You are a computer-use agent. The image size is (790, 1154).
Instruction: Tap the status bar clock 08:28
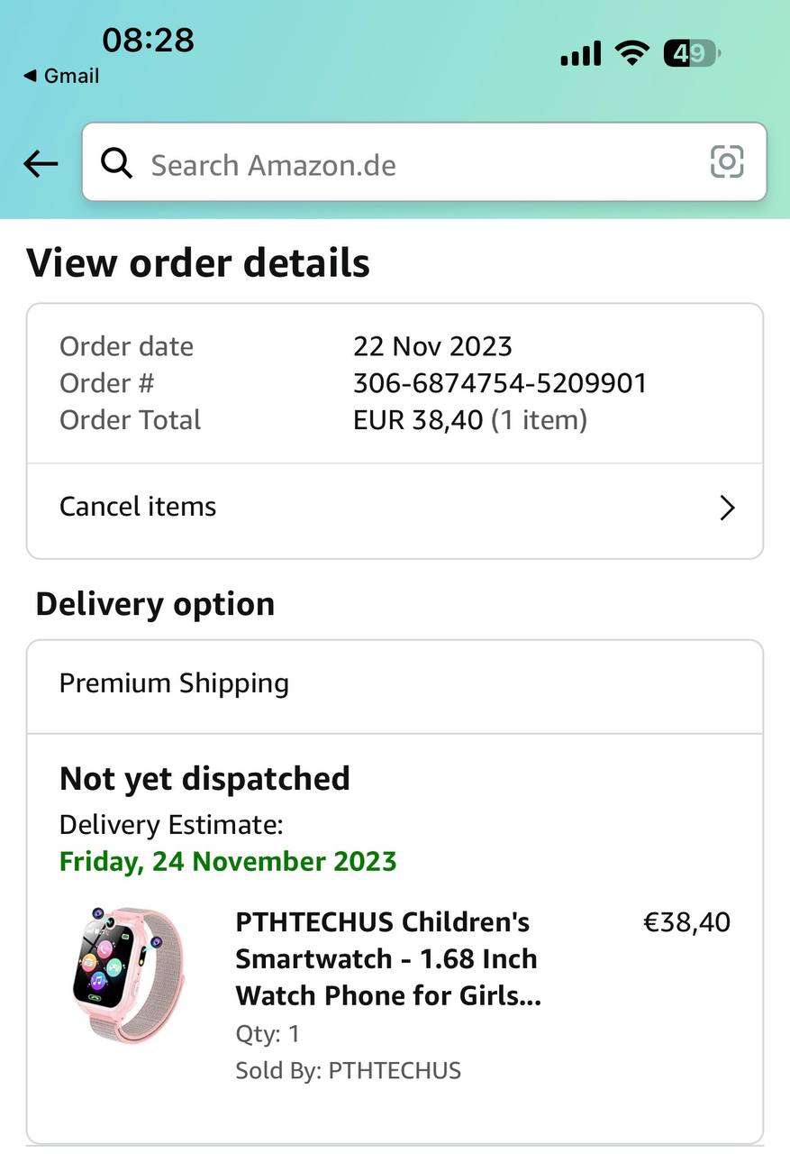click(148, 40)
